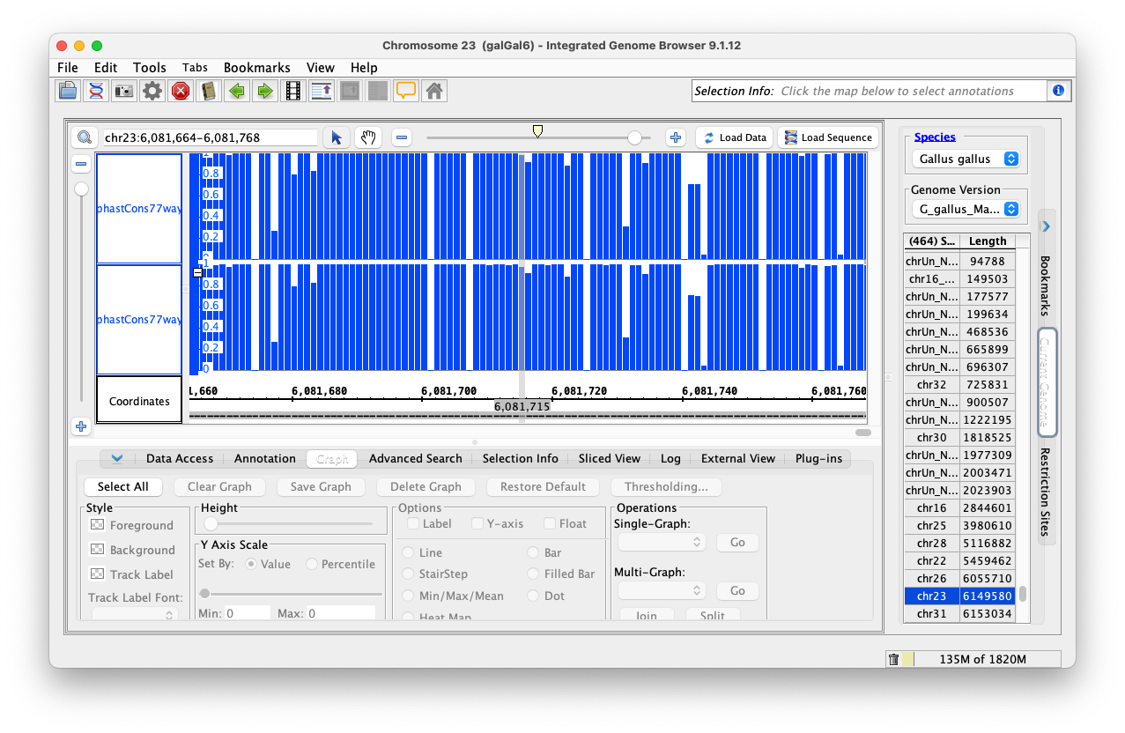Select the grab hand tool

[367, 137]
